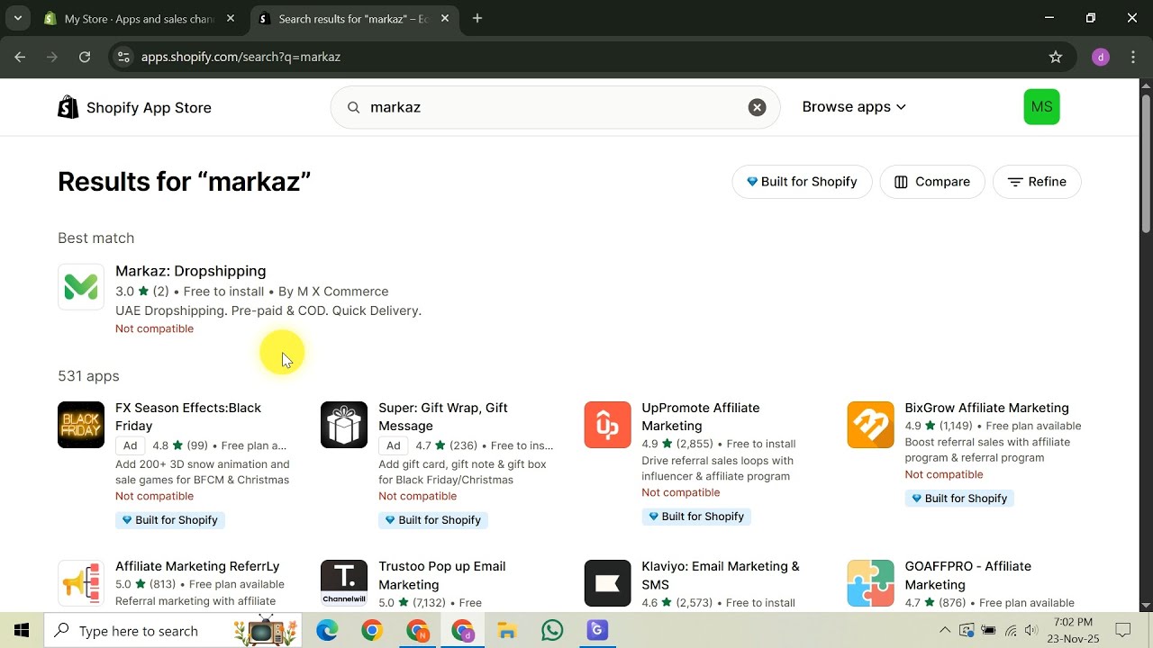The height and width of the screenshot is (648, 1153).
Task: Switch to the My Store tab
Action: pyautogui.click(x=139, y=18)
